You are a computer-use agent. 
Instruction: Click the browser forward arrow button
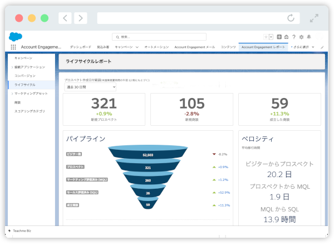click(81, 18)
